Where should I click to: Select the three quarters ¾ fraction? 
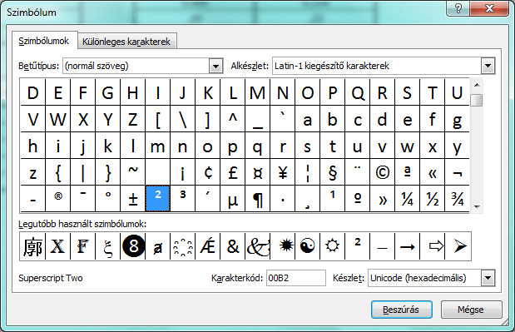pos(458,199)
